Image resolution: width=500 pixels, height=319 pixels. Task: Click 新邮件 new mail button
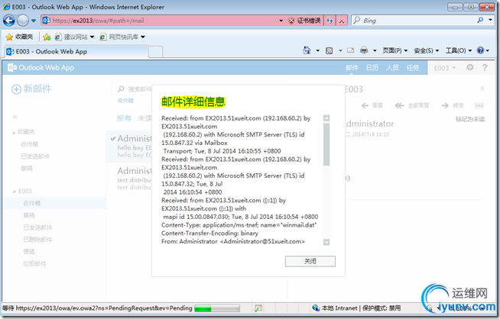(x=31, y=89)
